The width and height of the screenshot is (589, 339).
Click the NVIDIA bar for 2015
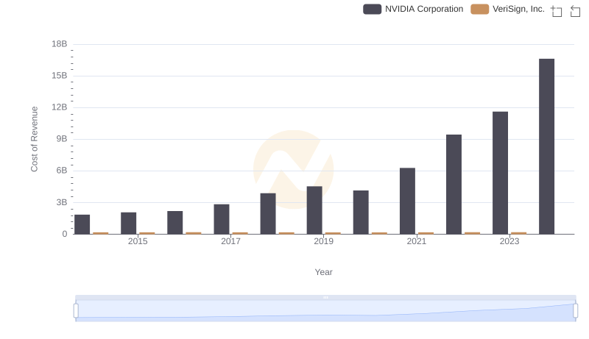(128, 224)
